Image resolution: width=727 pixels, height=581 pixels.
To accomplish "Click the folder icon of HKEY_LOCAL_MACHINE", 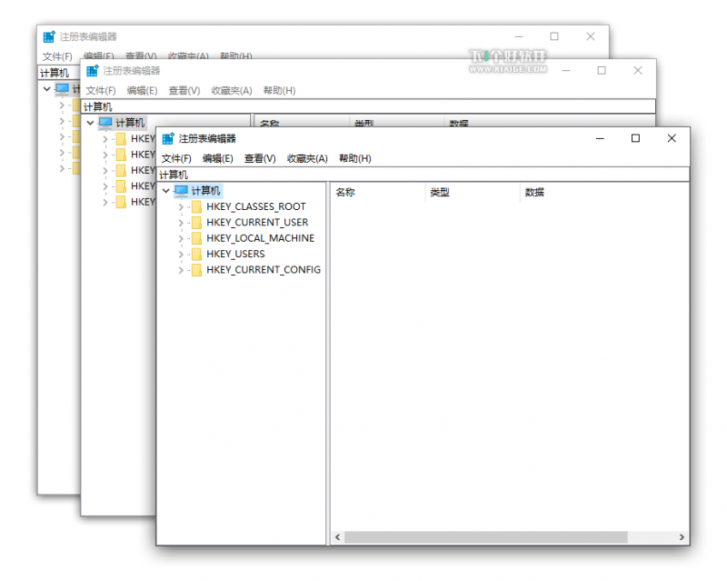I will 197,238.
